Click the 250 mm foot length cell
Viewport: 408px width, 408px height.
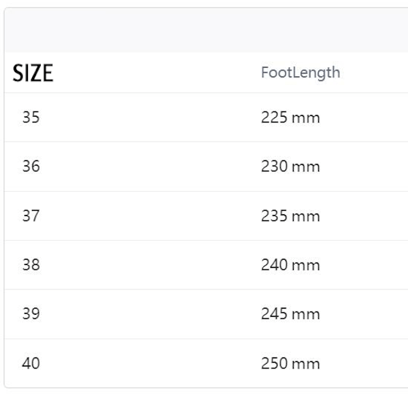[290, 363]
